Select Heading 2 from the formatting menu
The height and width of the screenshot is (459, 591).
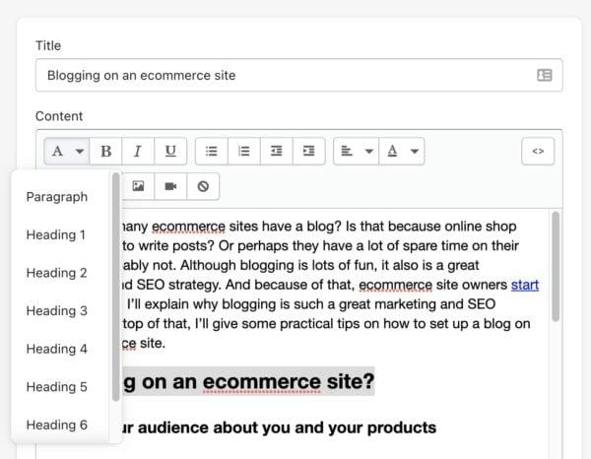tap(57, 273)
